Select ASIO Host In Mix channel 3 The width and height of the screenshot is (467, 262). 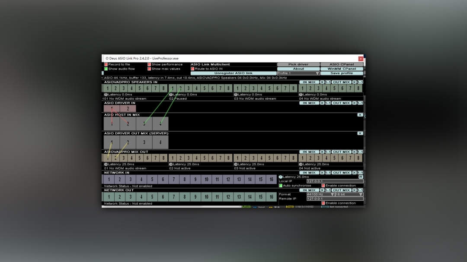click(144, 124)
